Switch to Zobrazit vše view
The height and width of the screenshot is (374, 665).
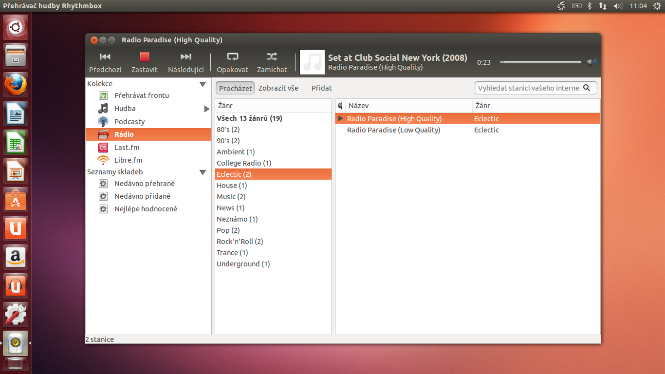[x=278, y=88]
